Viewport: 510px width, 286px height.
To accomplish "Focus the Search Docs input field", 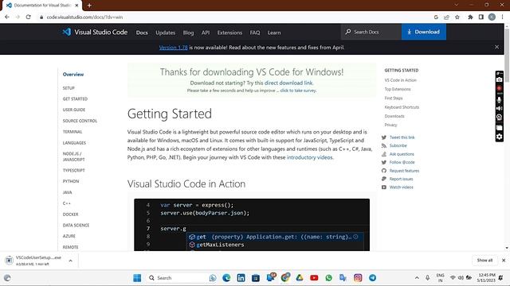I will pos(371,32).
